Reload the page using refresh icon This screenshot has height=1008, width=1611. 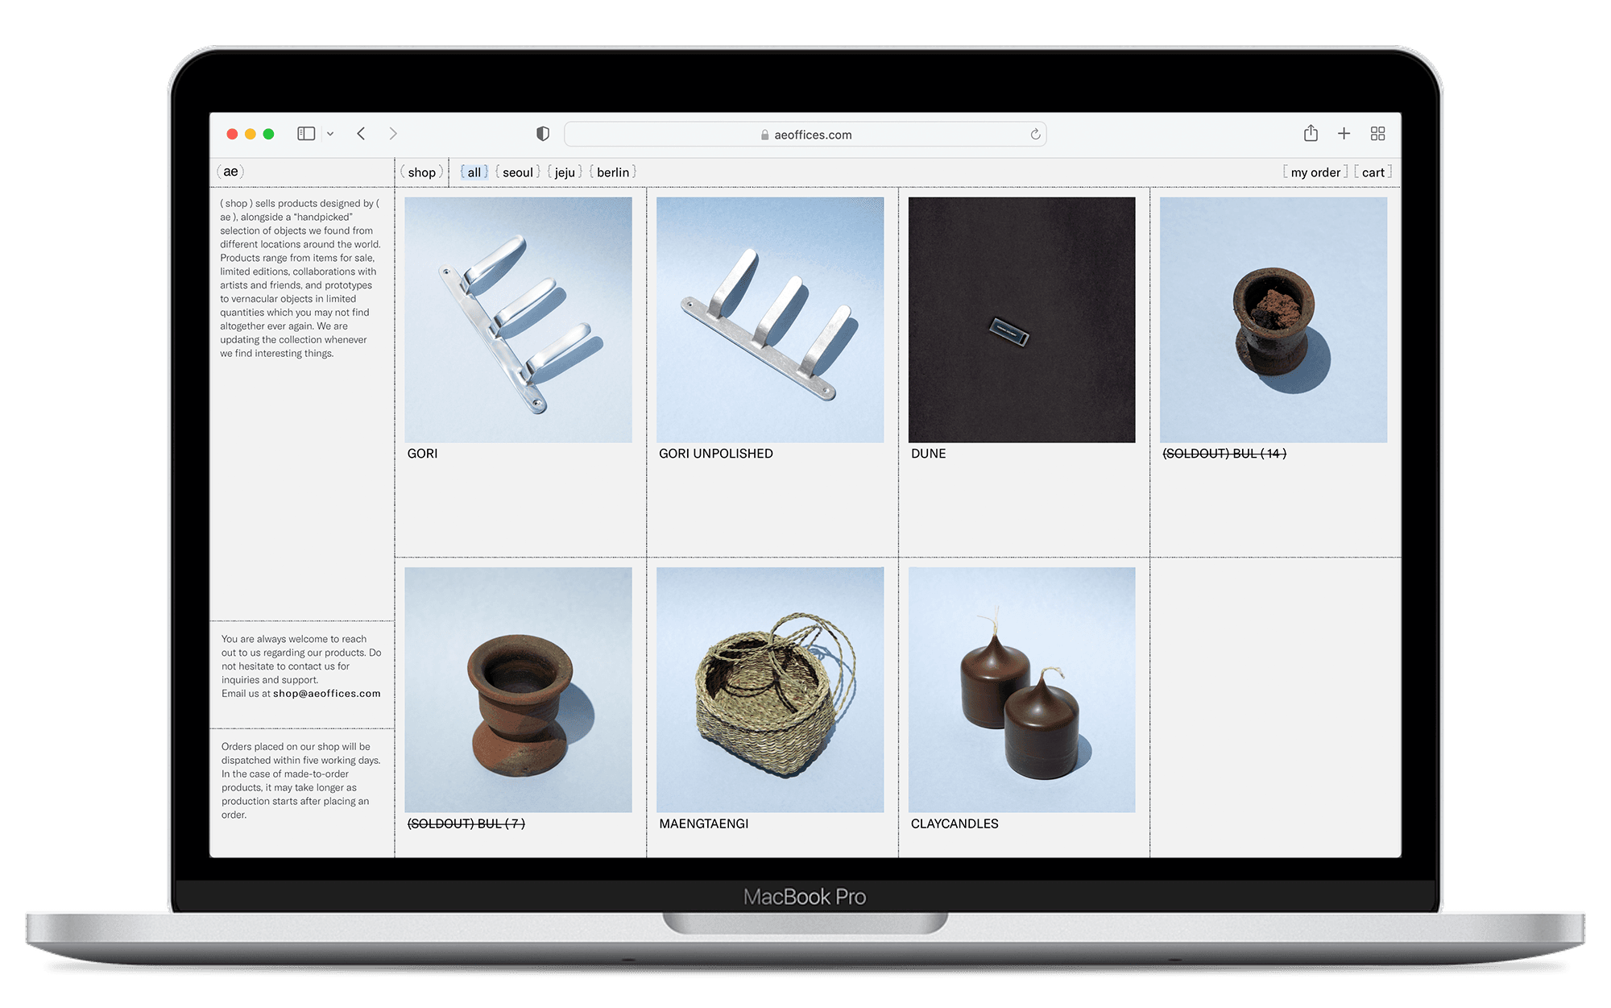1035,135
